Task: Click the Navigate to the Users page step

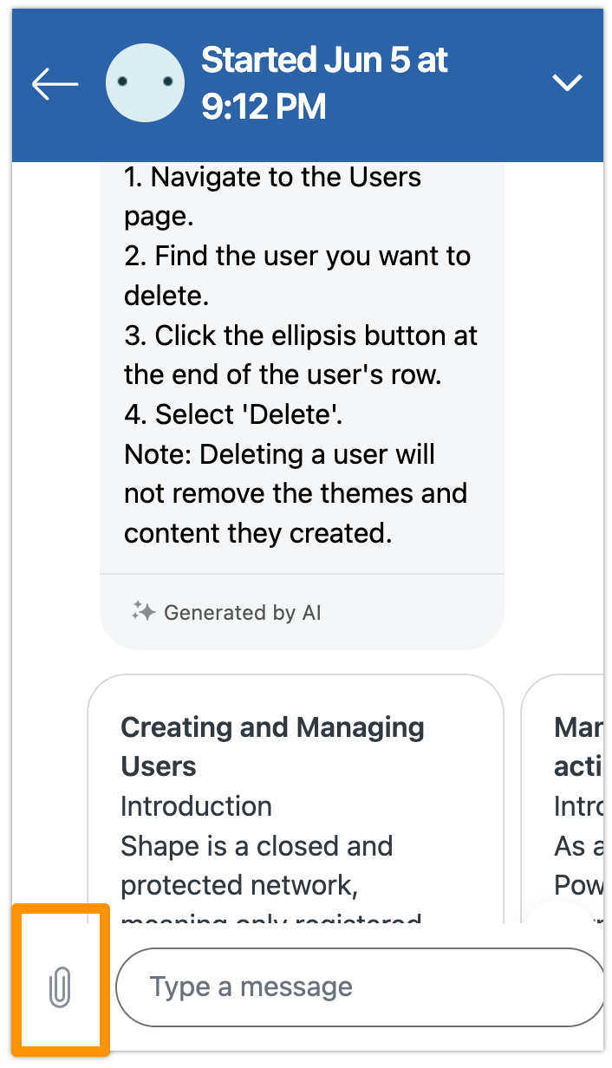Action: pyautogui.click(x=272, y=196)
